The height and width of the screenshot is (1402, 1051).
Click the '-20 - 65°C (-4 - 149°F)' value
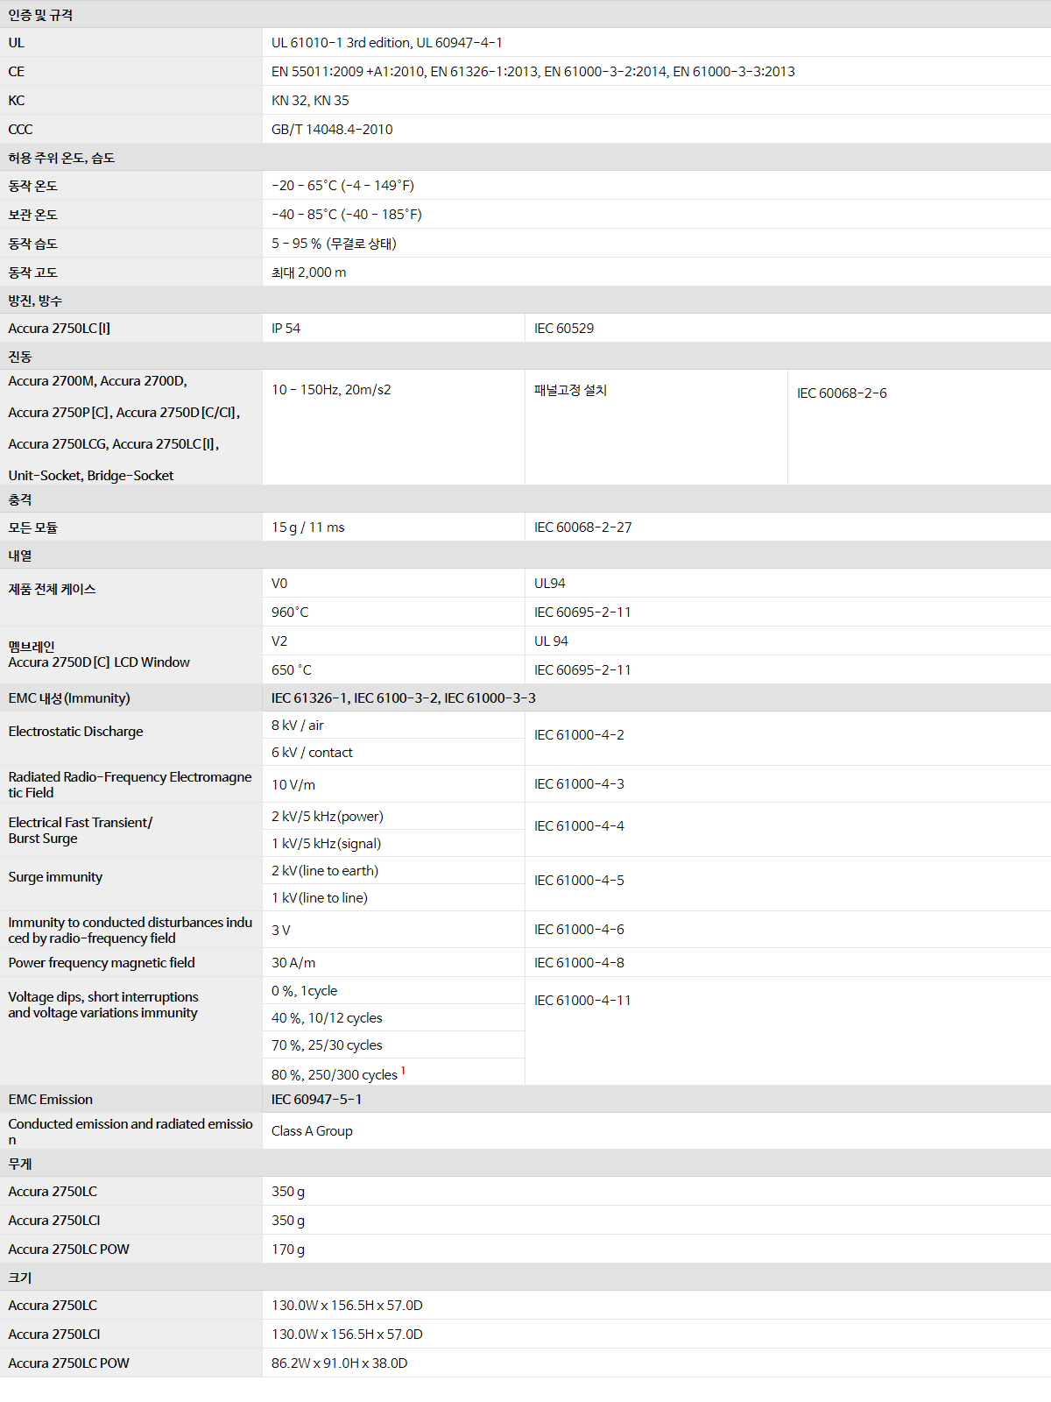coord(342,186)
